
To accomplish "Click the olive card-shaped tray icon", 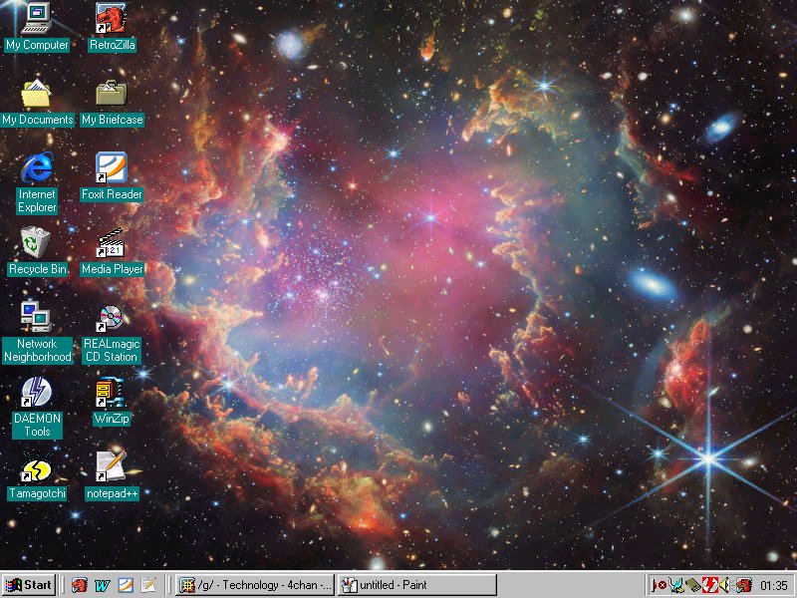I will point(693,585).
